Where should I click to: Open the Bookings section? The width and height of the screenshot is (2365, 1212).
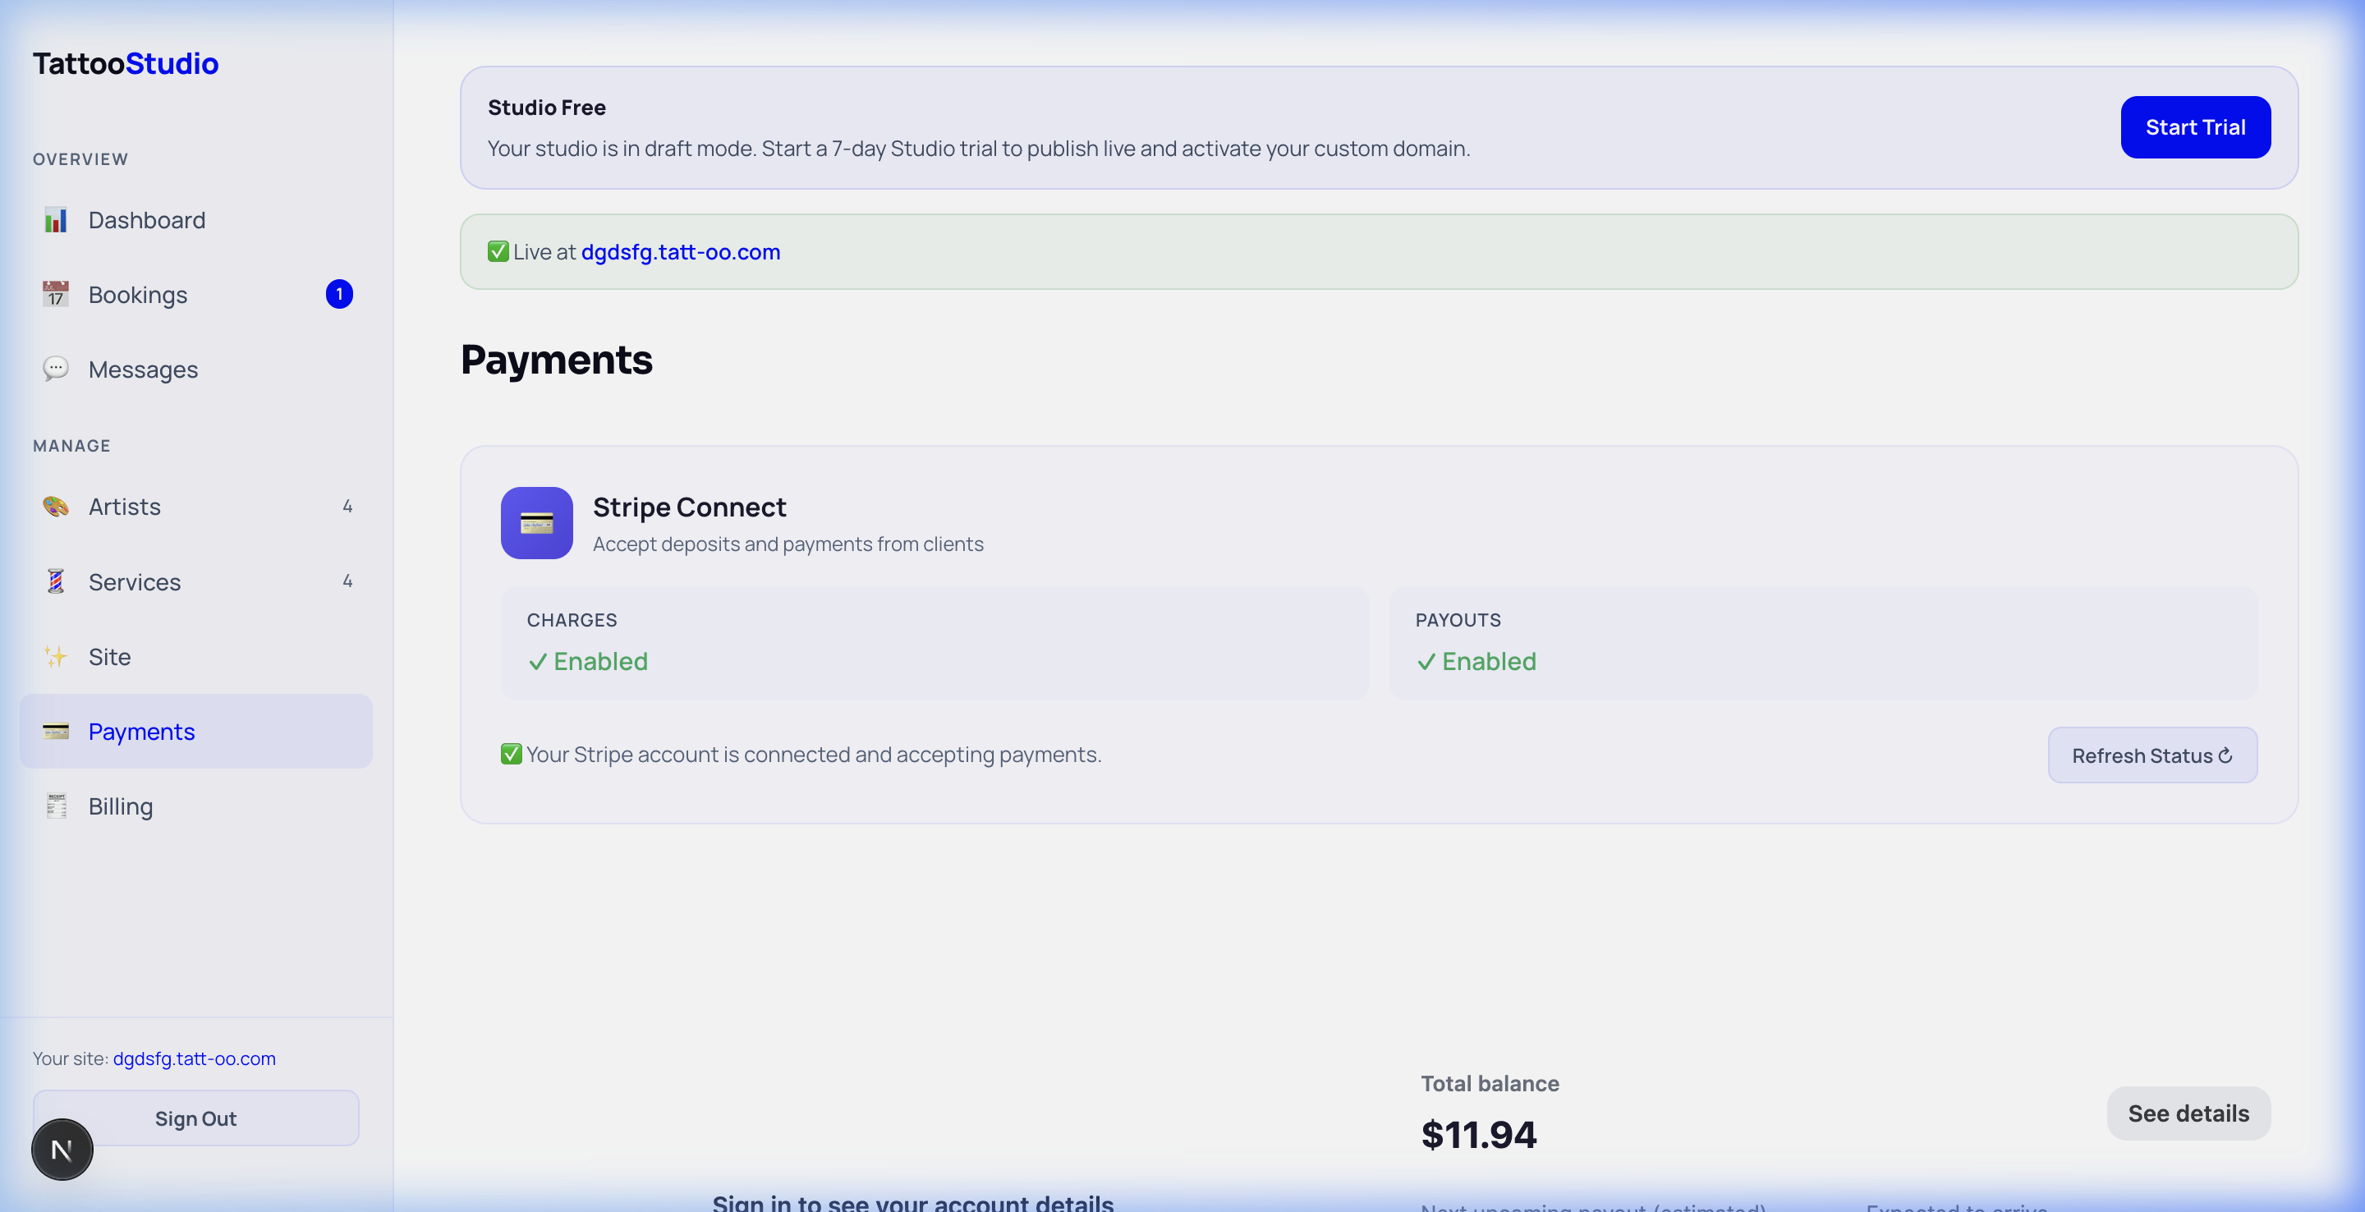(x=138, y=295)
